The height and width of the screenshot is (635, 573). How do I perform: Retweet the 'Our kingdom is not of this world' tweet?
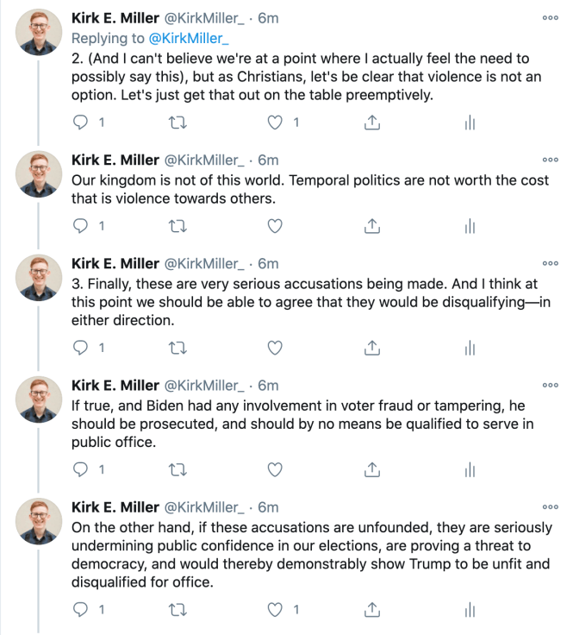(x=178, y=226)
